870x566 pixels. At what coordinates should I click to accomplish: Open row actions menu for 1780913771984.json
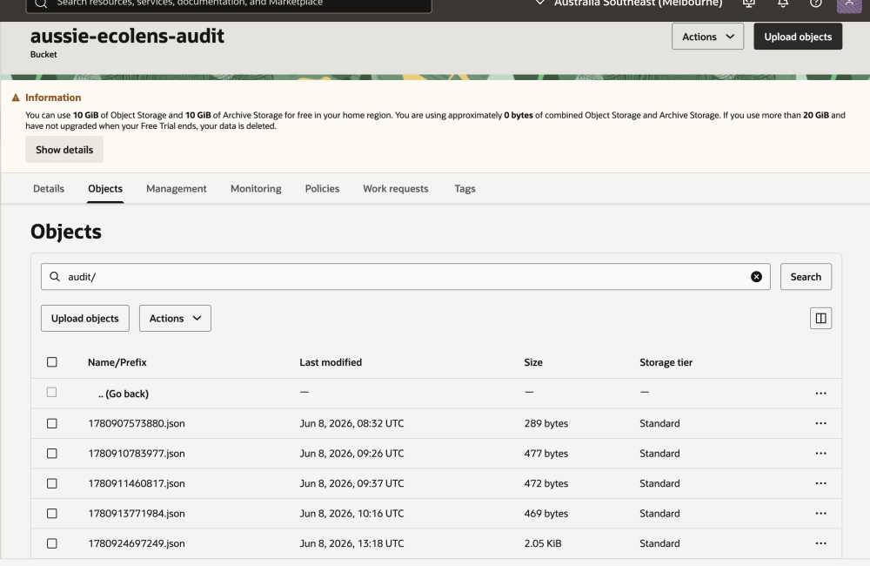pyautogui.click(x=820, y=513)
